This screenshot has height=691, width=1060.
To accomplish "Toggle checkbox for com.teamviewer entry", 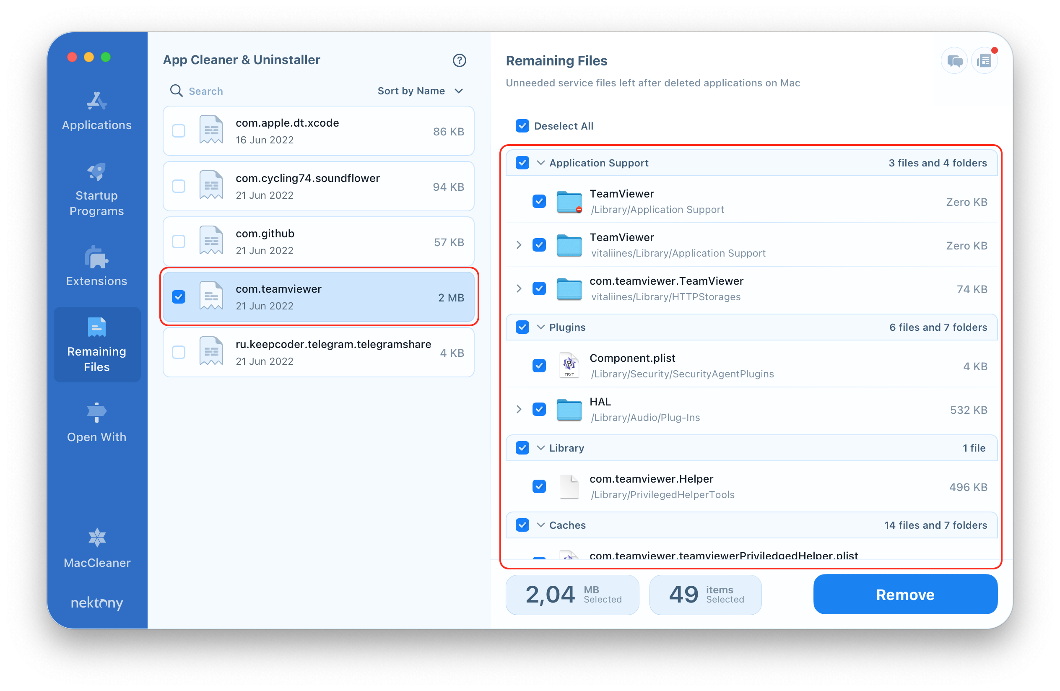I will click(x=179, y=297).
